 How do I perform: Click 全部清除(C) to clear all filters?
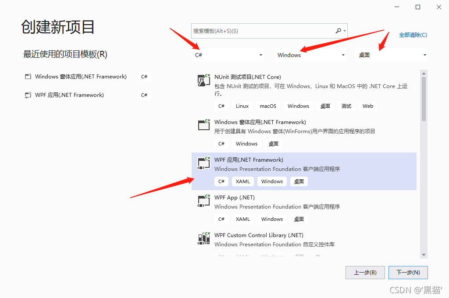413,35
